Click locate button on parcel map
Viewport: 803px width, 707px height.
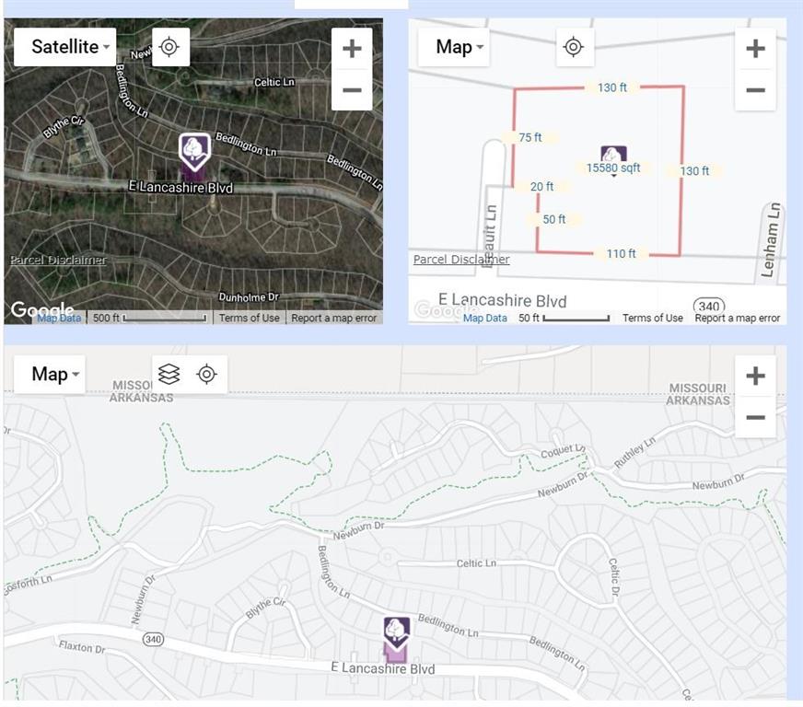point(574,47)
